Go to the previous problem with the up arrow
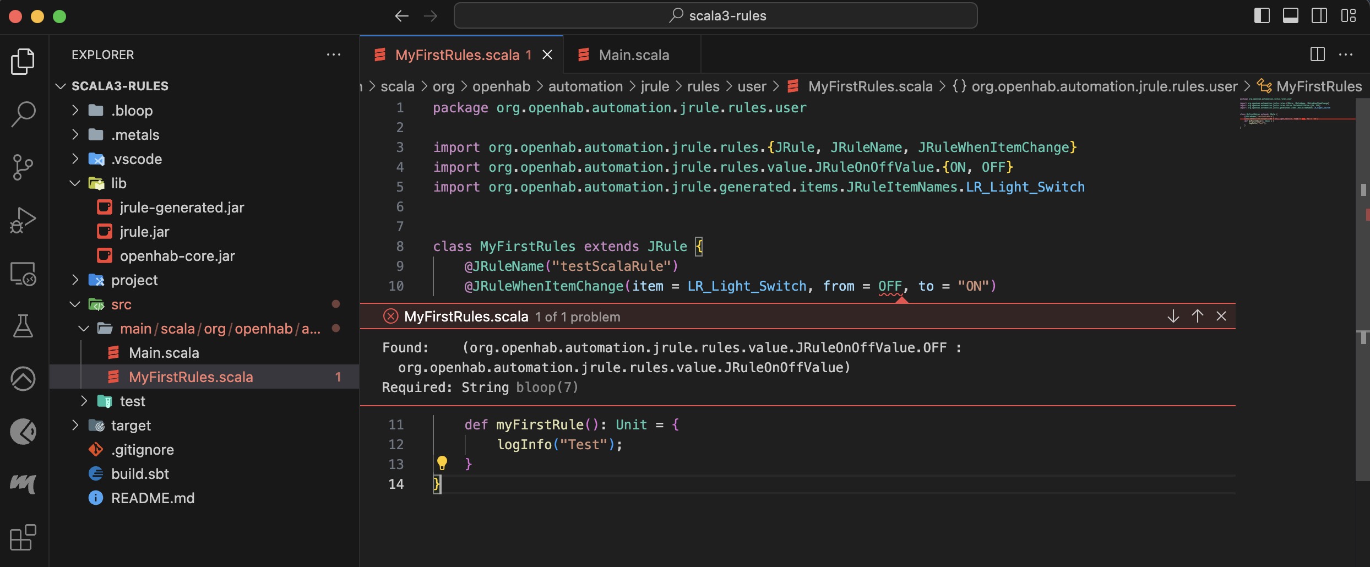This screenshot has height=567, width=1370. 1197,316
